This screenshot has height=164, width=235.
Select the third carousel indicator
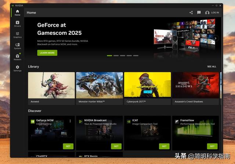[x=123, y=56]
